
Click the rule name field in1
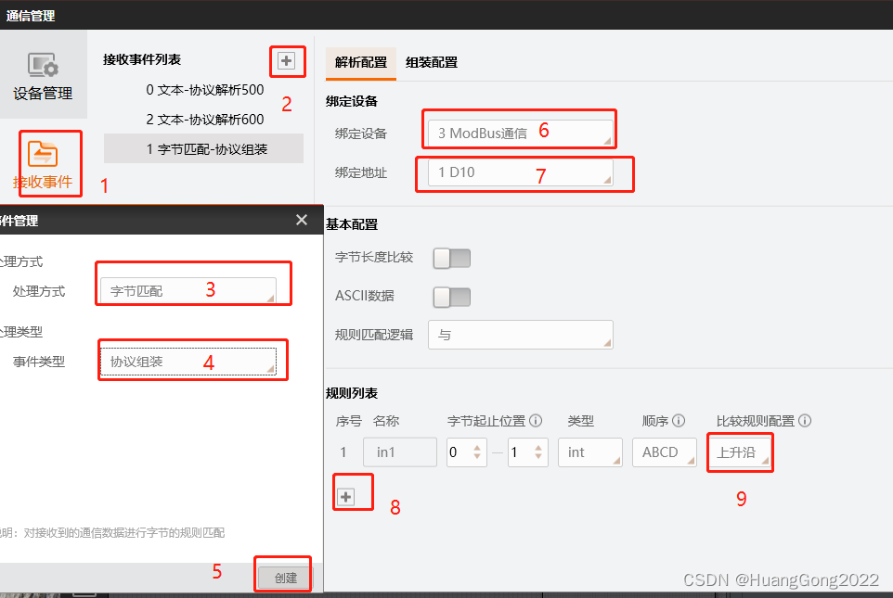pyautogui.click(x=400, y=452)
